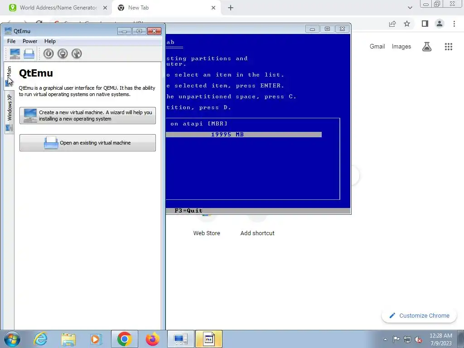Click the Restart toolbar icon in QtEmu
Image resolution: width=464 pixels, height=348 pixels.
tap(77, 53)
